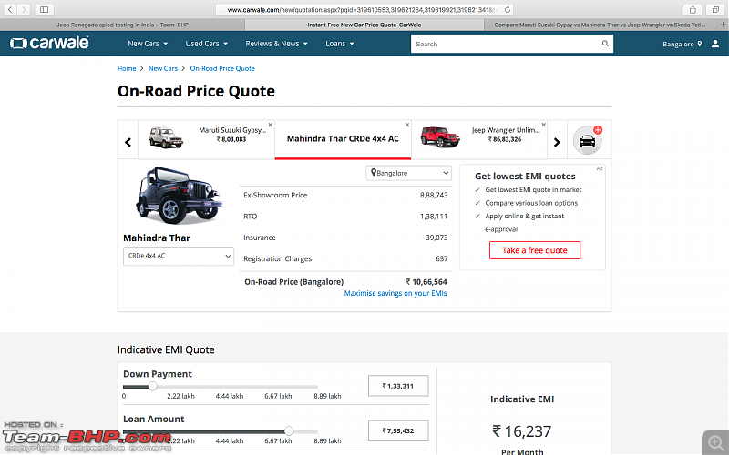Image resolution: width=729 pixels, height=455 pixels.
Task: Open the Safari share icon
Action: (693, 9)
